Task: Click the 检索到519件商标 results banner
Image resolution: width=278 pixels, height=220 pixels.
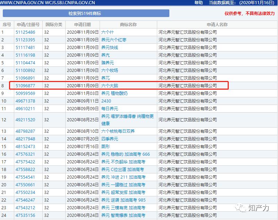Action: coord(86,13)
